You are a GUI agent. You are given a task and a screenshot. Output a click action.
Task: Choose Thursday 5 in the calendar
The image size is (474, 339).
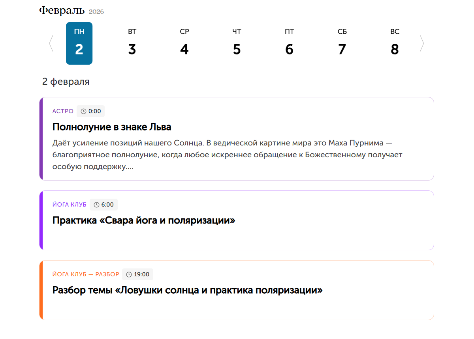237,43
